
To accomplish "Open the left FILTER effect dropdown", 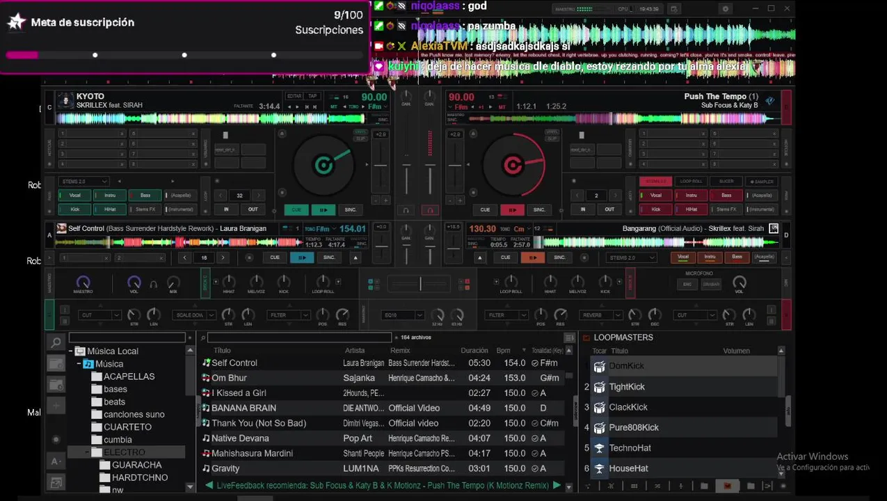I will 288,315.
